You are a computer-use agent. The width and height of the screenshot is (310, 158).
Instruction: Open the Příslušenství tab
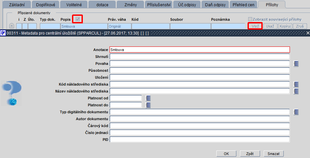(159, 5)
